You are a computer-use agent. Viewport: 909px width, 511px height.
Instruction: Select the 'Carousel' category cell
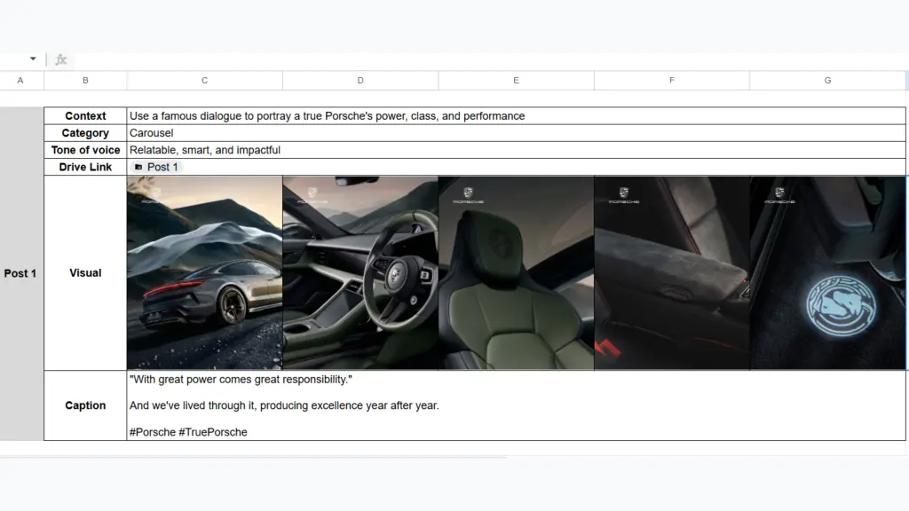click(516, 133)
